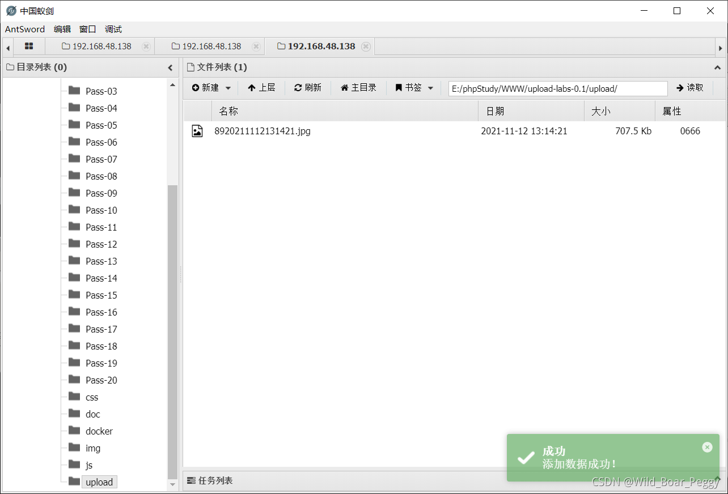
Task: Click the Pass-10 folder icon
Action: [74, 209]
